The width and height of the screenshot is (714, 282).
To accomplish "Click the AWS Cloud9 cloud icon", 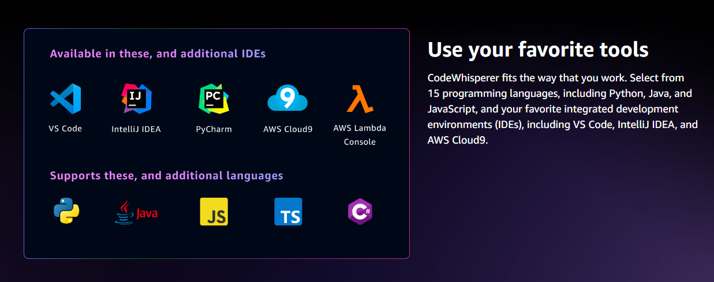I will click(x=287, y=98).
